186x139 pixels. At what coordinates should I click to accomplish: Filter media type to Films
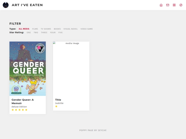tap(35, 29)
